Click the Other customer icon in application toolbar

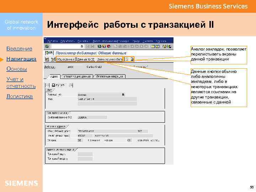pyautogui.click(x=47, y=59)
